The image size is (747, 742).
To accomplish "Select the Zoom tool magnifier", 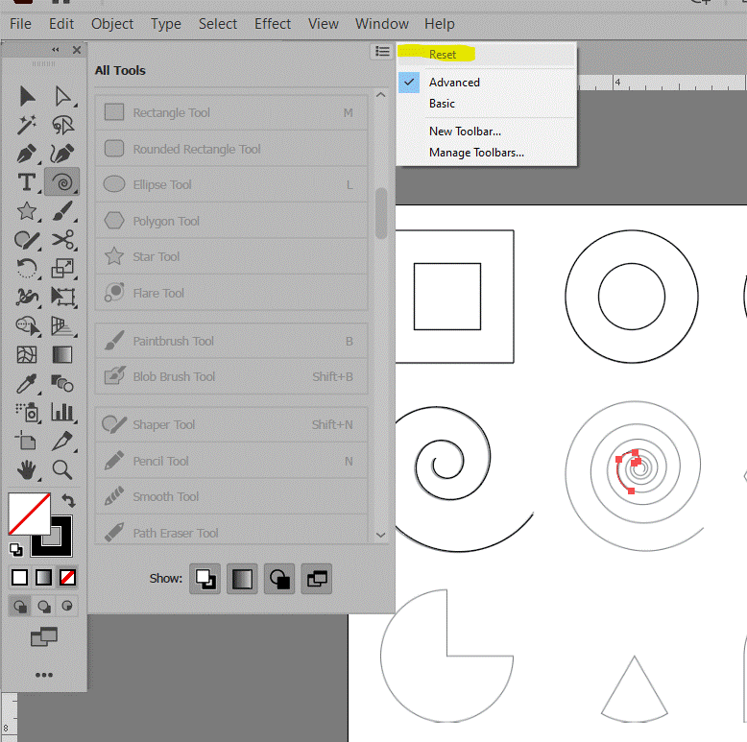I will (x=62, y=470).
